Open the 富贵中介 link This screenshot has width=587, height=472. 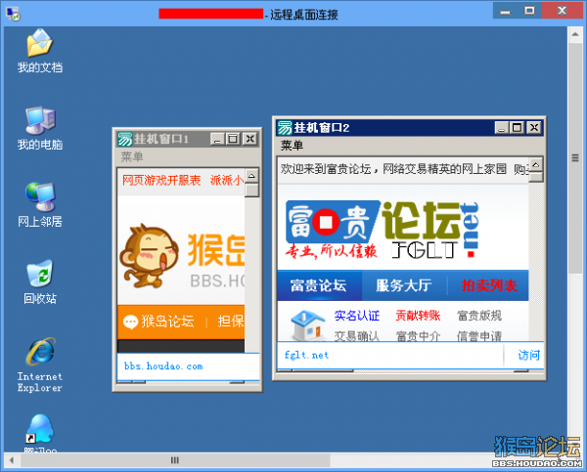[418, 336]
